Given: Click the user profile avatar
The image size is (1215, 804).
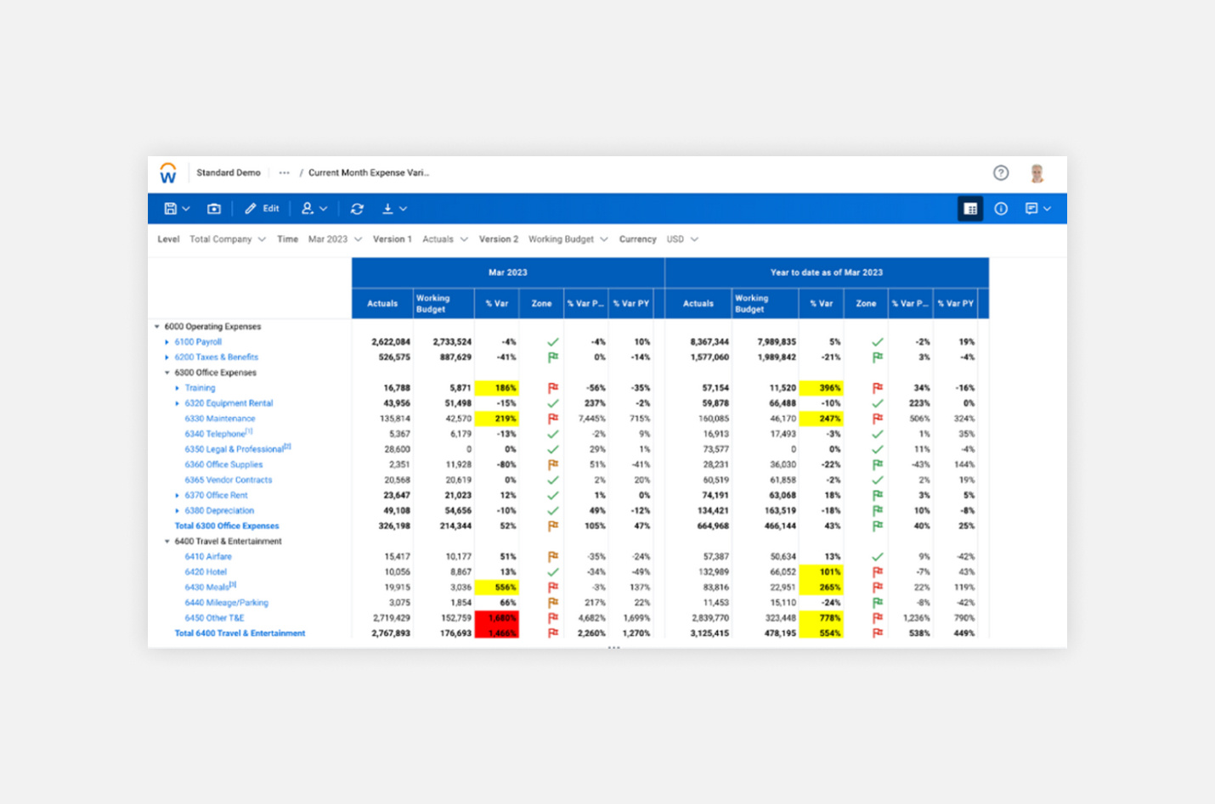Looking at the screenshot, I should 1037,172.
